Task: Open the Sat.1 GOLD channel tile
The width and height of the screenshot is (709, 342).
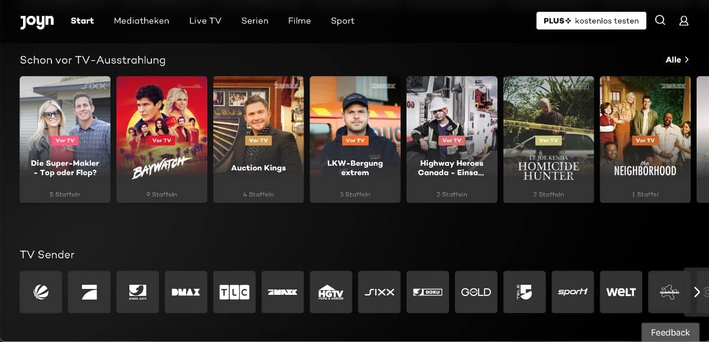Action: click(x=476, y=292)
